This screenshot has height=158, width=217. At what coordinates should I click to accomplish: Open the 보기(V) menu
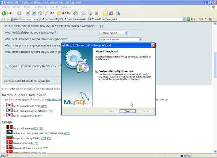click(x=27, y=7)
